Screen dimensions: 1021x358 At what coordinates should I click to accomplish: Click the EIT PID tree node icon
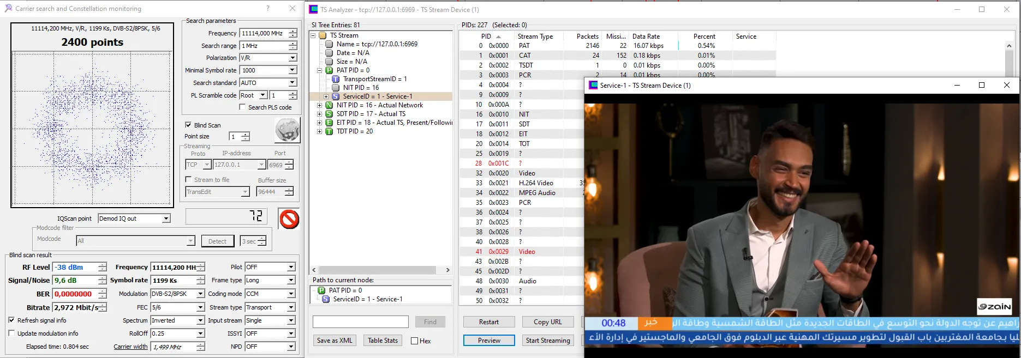click(329, 123)
